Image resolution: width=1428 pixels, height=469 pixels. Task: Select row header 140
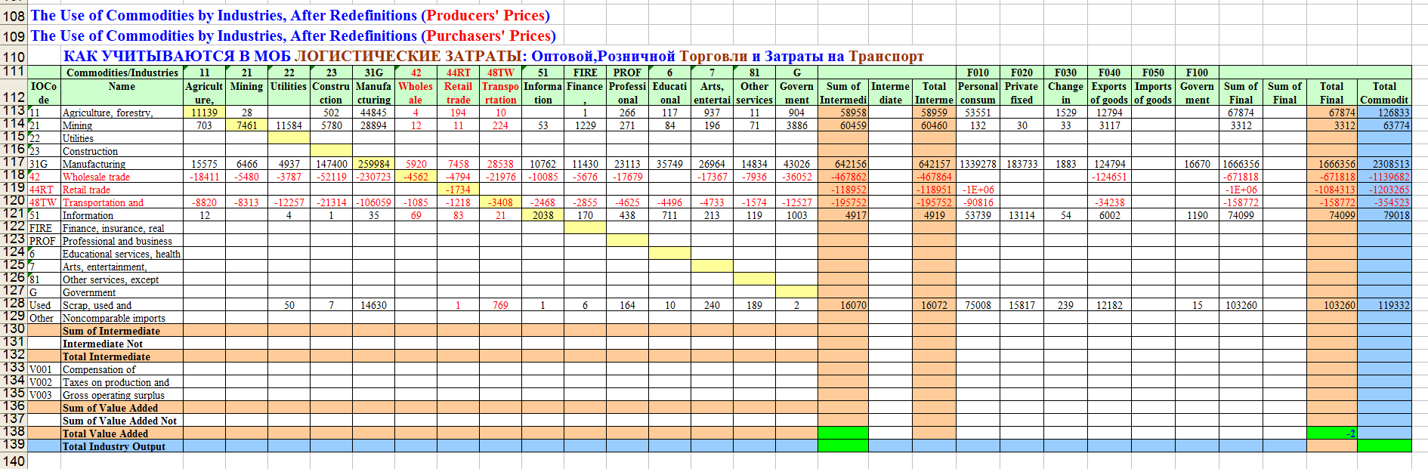click(x=14, y=461)
